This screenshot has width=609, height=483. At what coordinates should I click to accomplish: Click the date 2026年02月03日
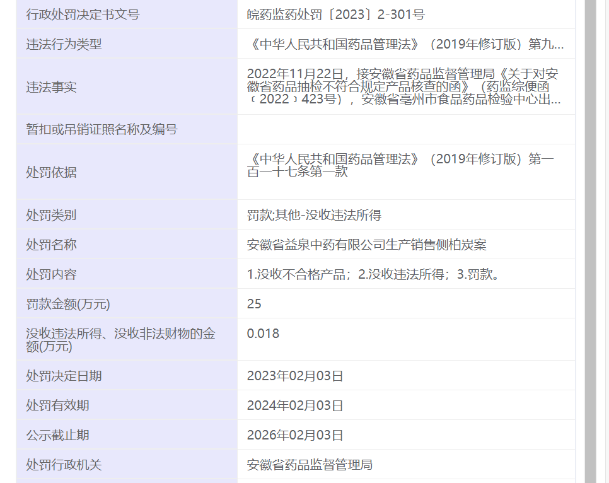(295, 435)
